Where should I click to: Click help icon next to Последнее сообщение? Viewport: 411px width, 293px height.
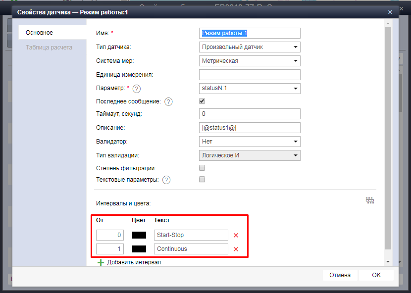coord(168,101)
